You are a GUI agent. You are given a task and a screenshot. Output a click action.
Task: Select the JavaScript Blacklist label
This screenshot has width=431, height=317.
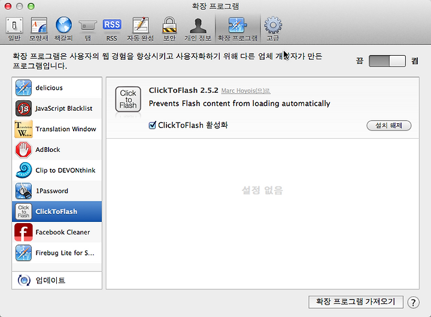(x=64, y=108)
